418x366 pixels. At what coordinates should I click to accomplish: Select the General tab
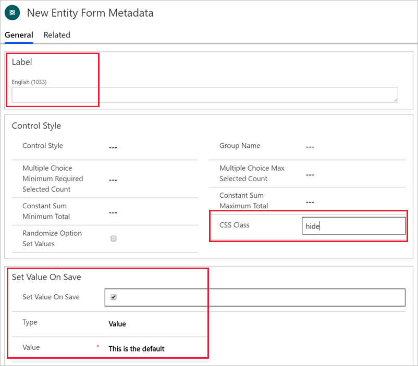click(19, 35)
